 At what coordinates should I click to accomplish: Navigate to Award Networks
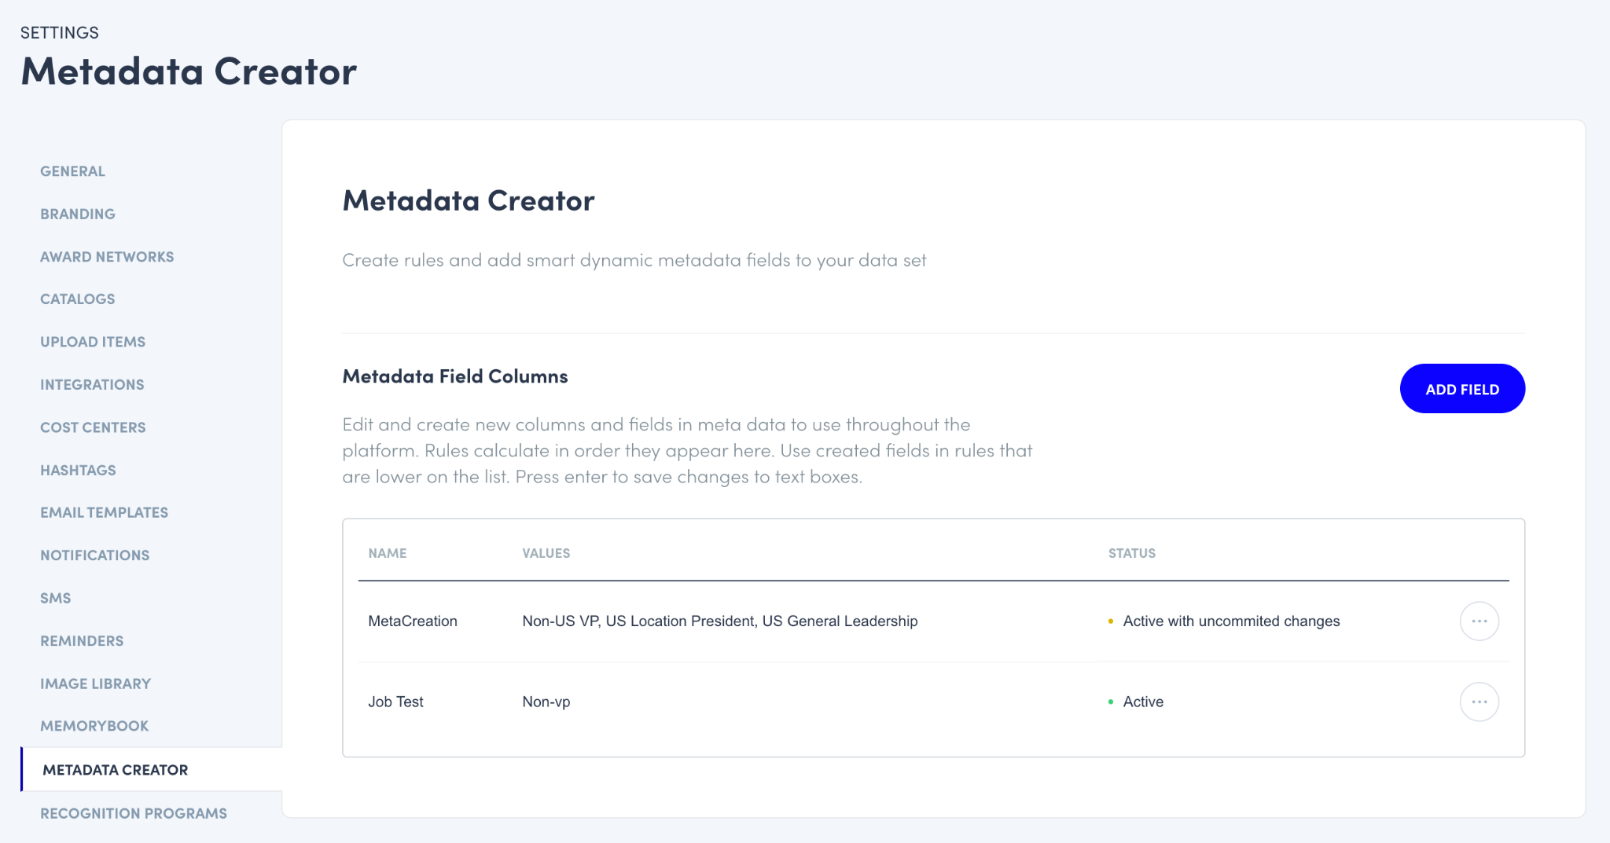107,257
